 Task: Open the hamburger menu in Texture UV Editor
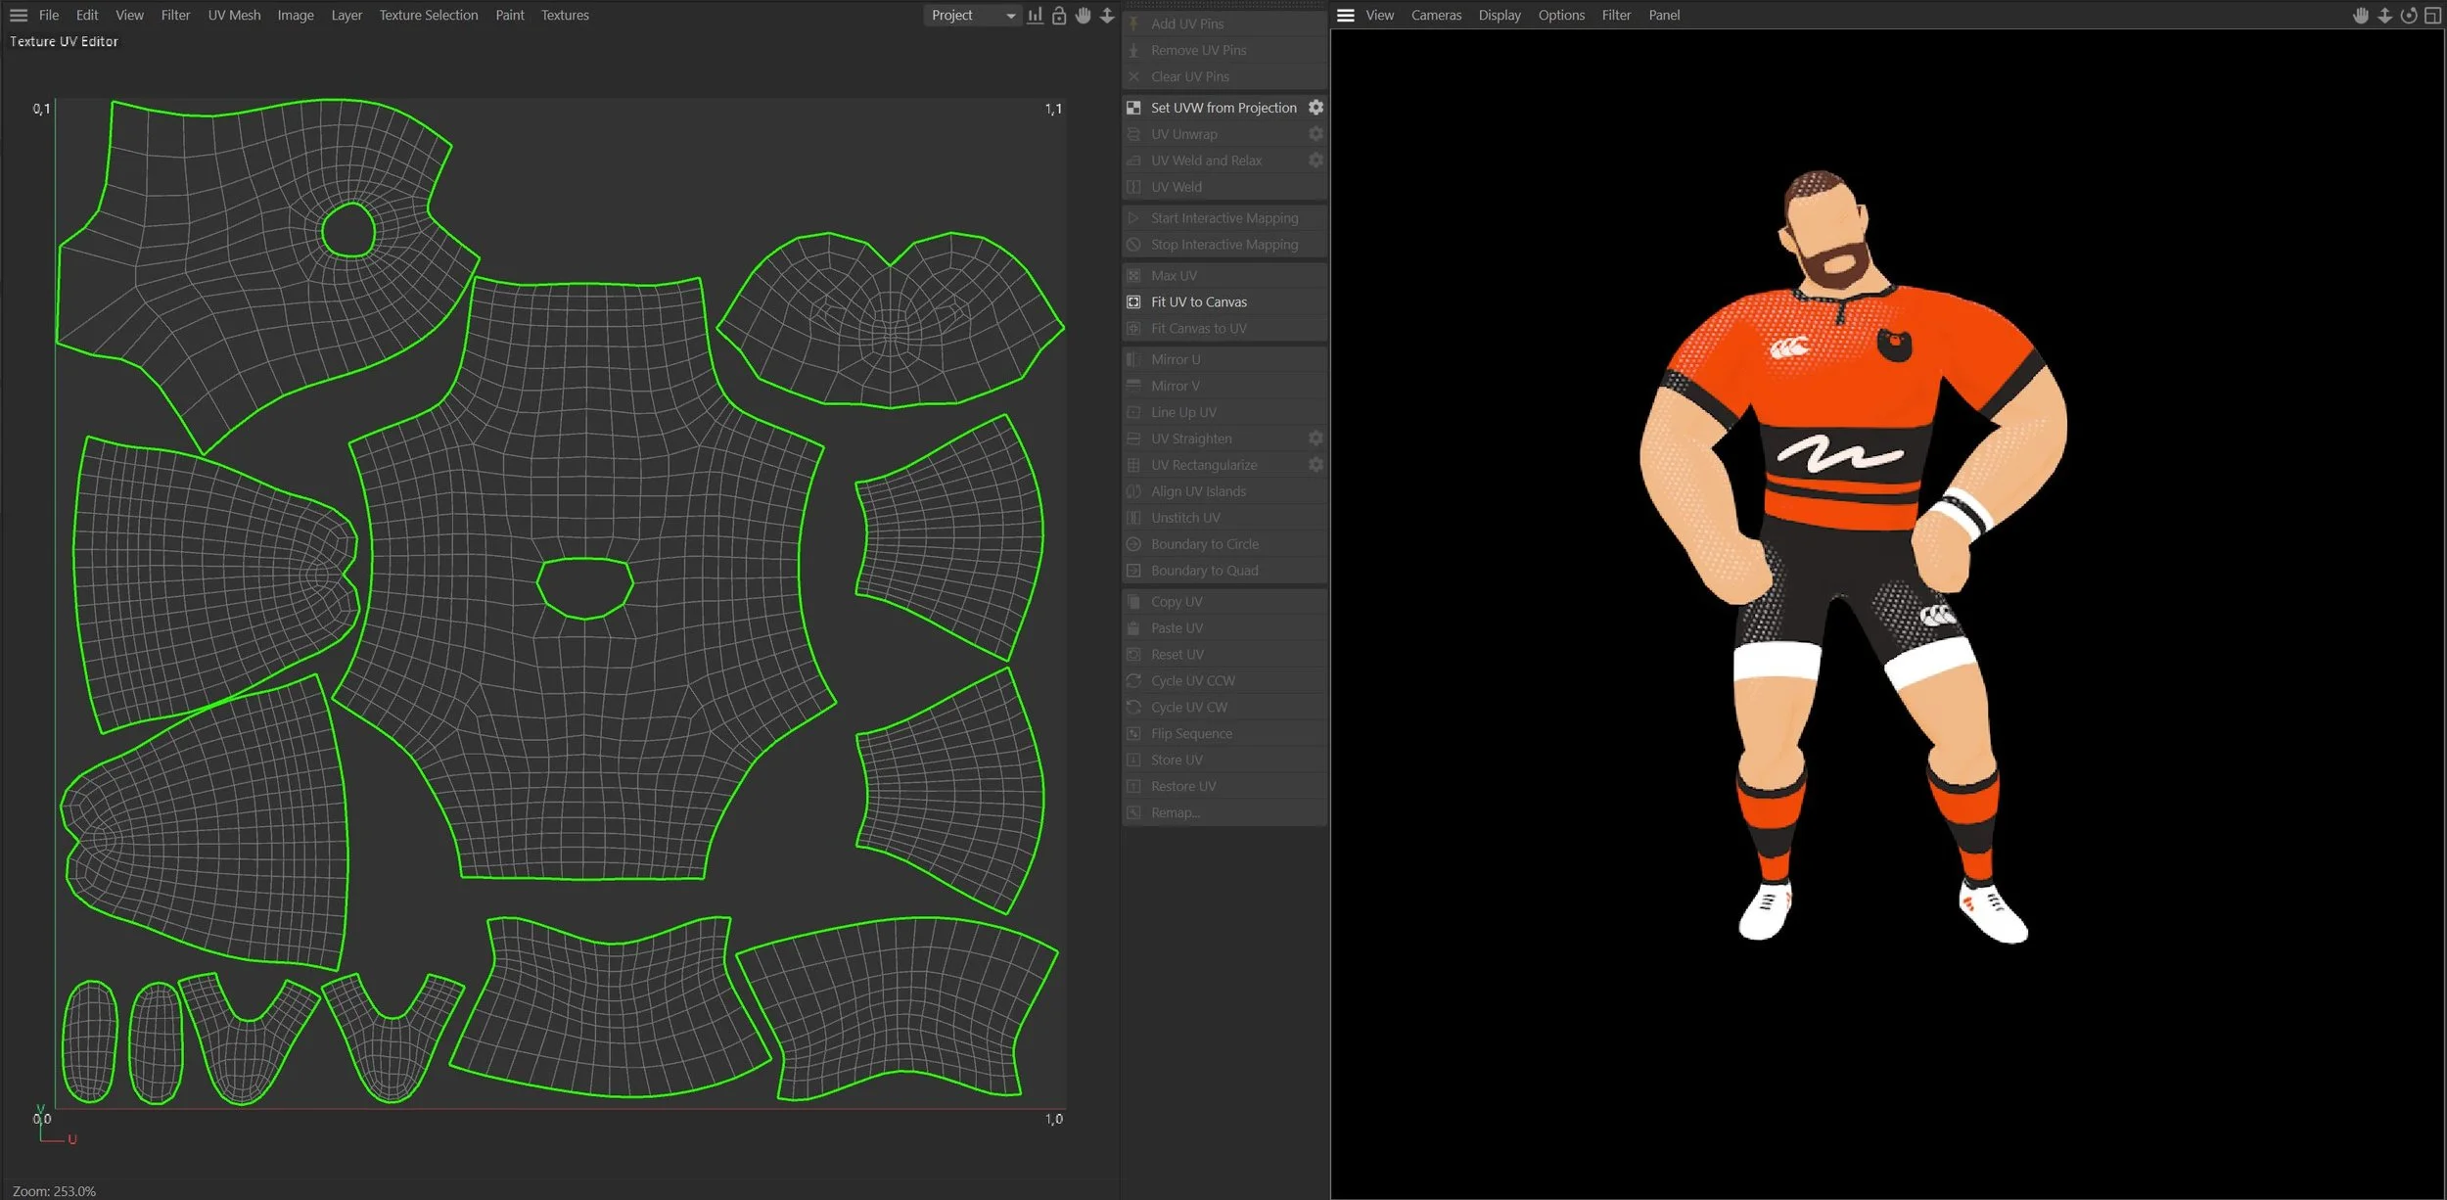coord(19,16)
